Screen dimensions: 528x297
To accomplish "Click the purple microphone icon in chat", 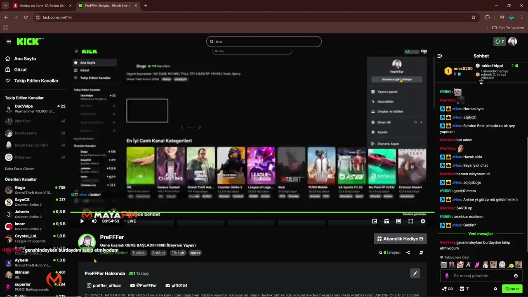I will coord(446,276).
